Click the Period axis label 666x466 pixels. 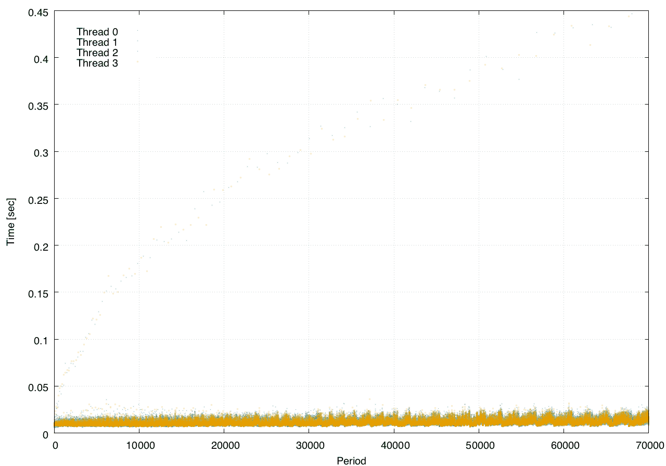351,460
